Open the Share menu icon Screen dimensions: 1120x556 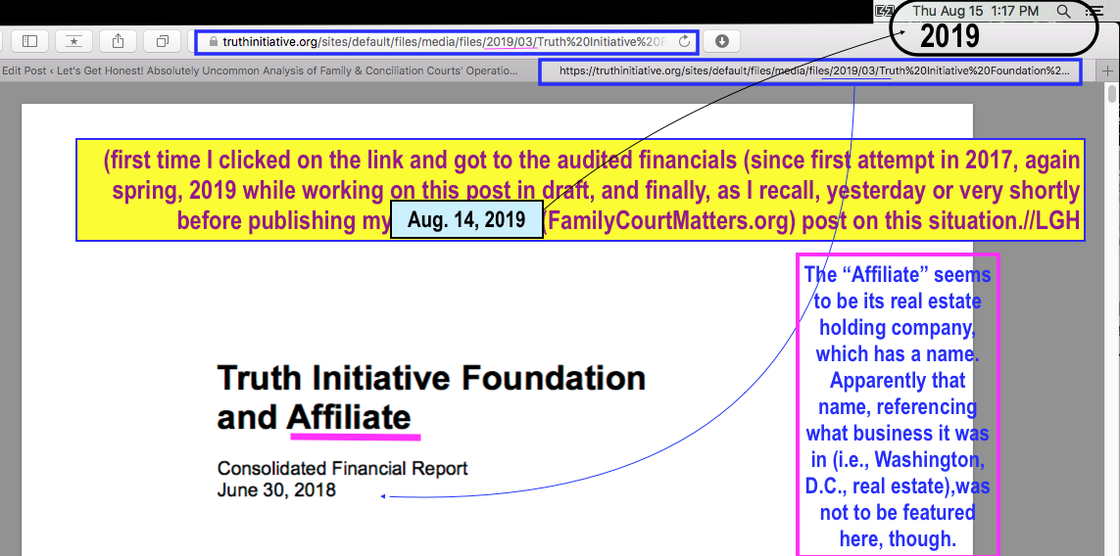[x=119, y=41]
